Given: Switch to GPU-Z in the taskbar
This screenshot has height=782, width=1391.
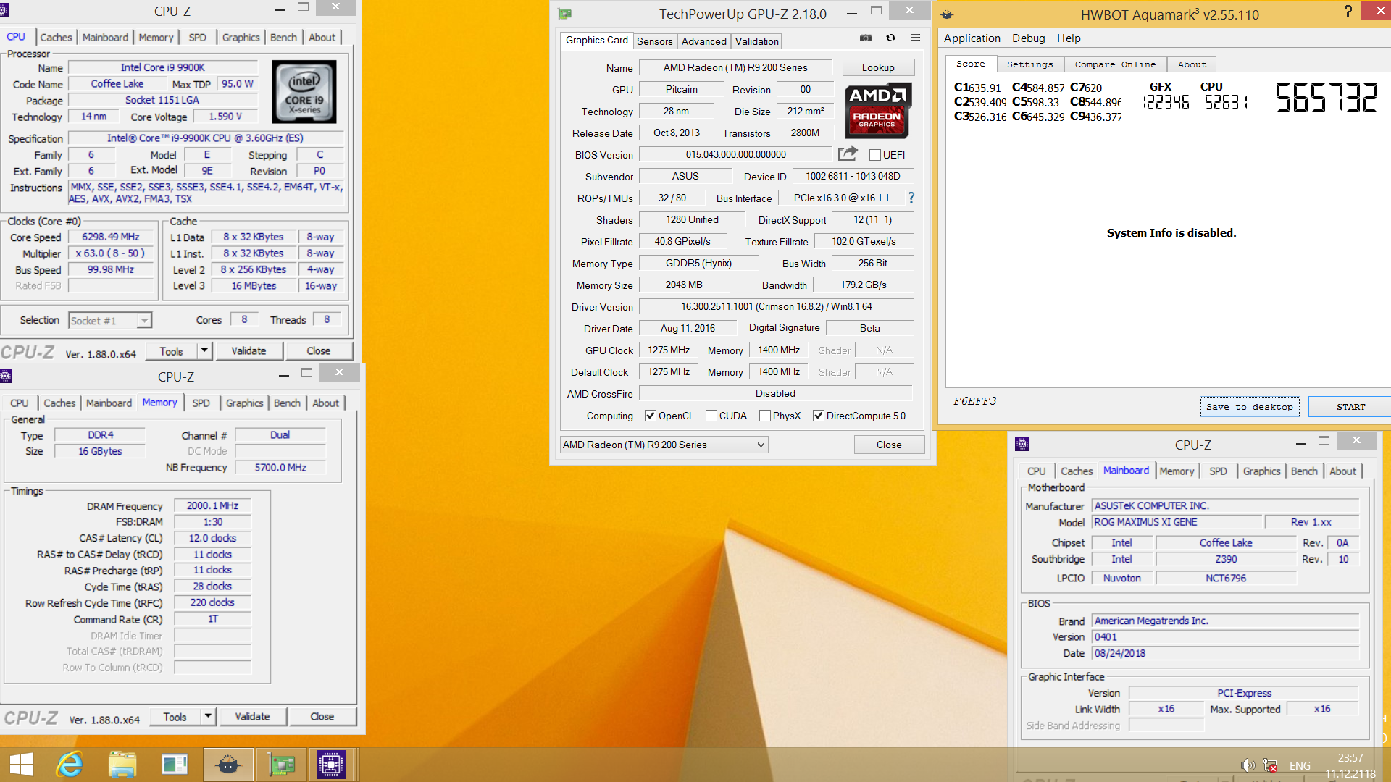Looking at the screenshot, I should point(281,765).
